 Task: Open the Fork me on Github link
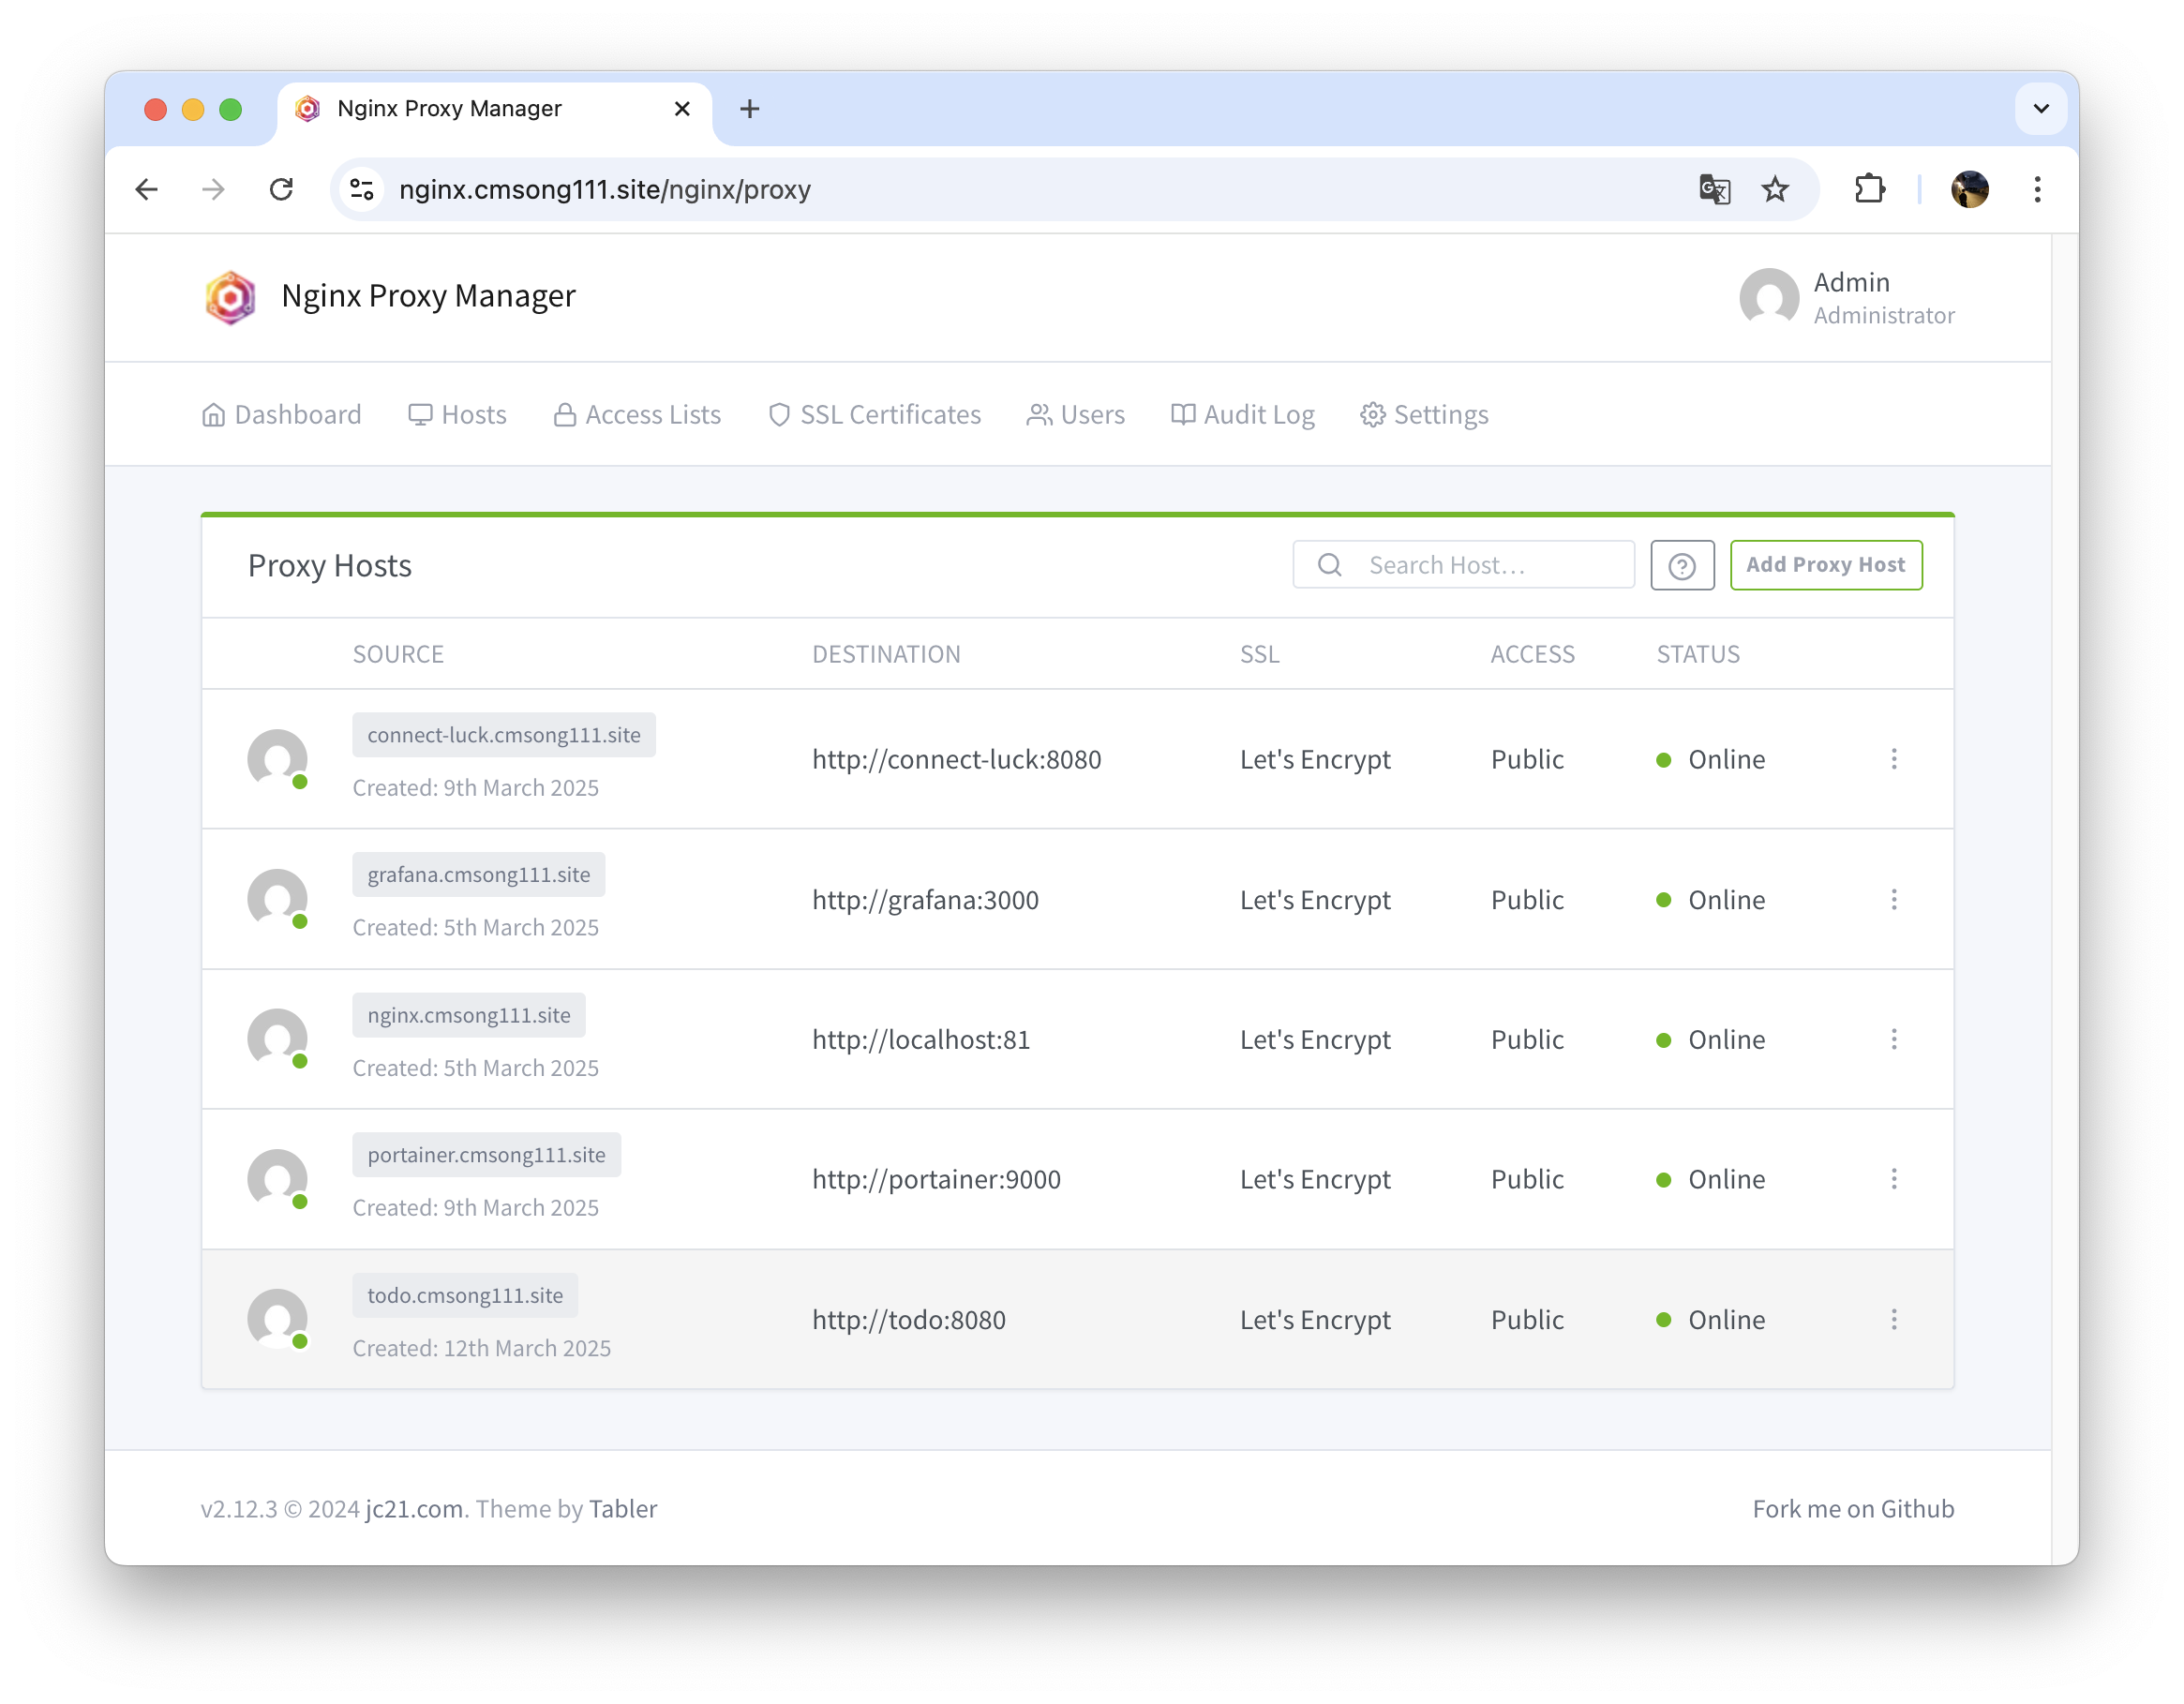[x=1852, y=1509]
